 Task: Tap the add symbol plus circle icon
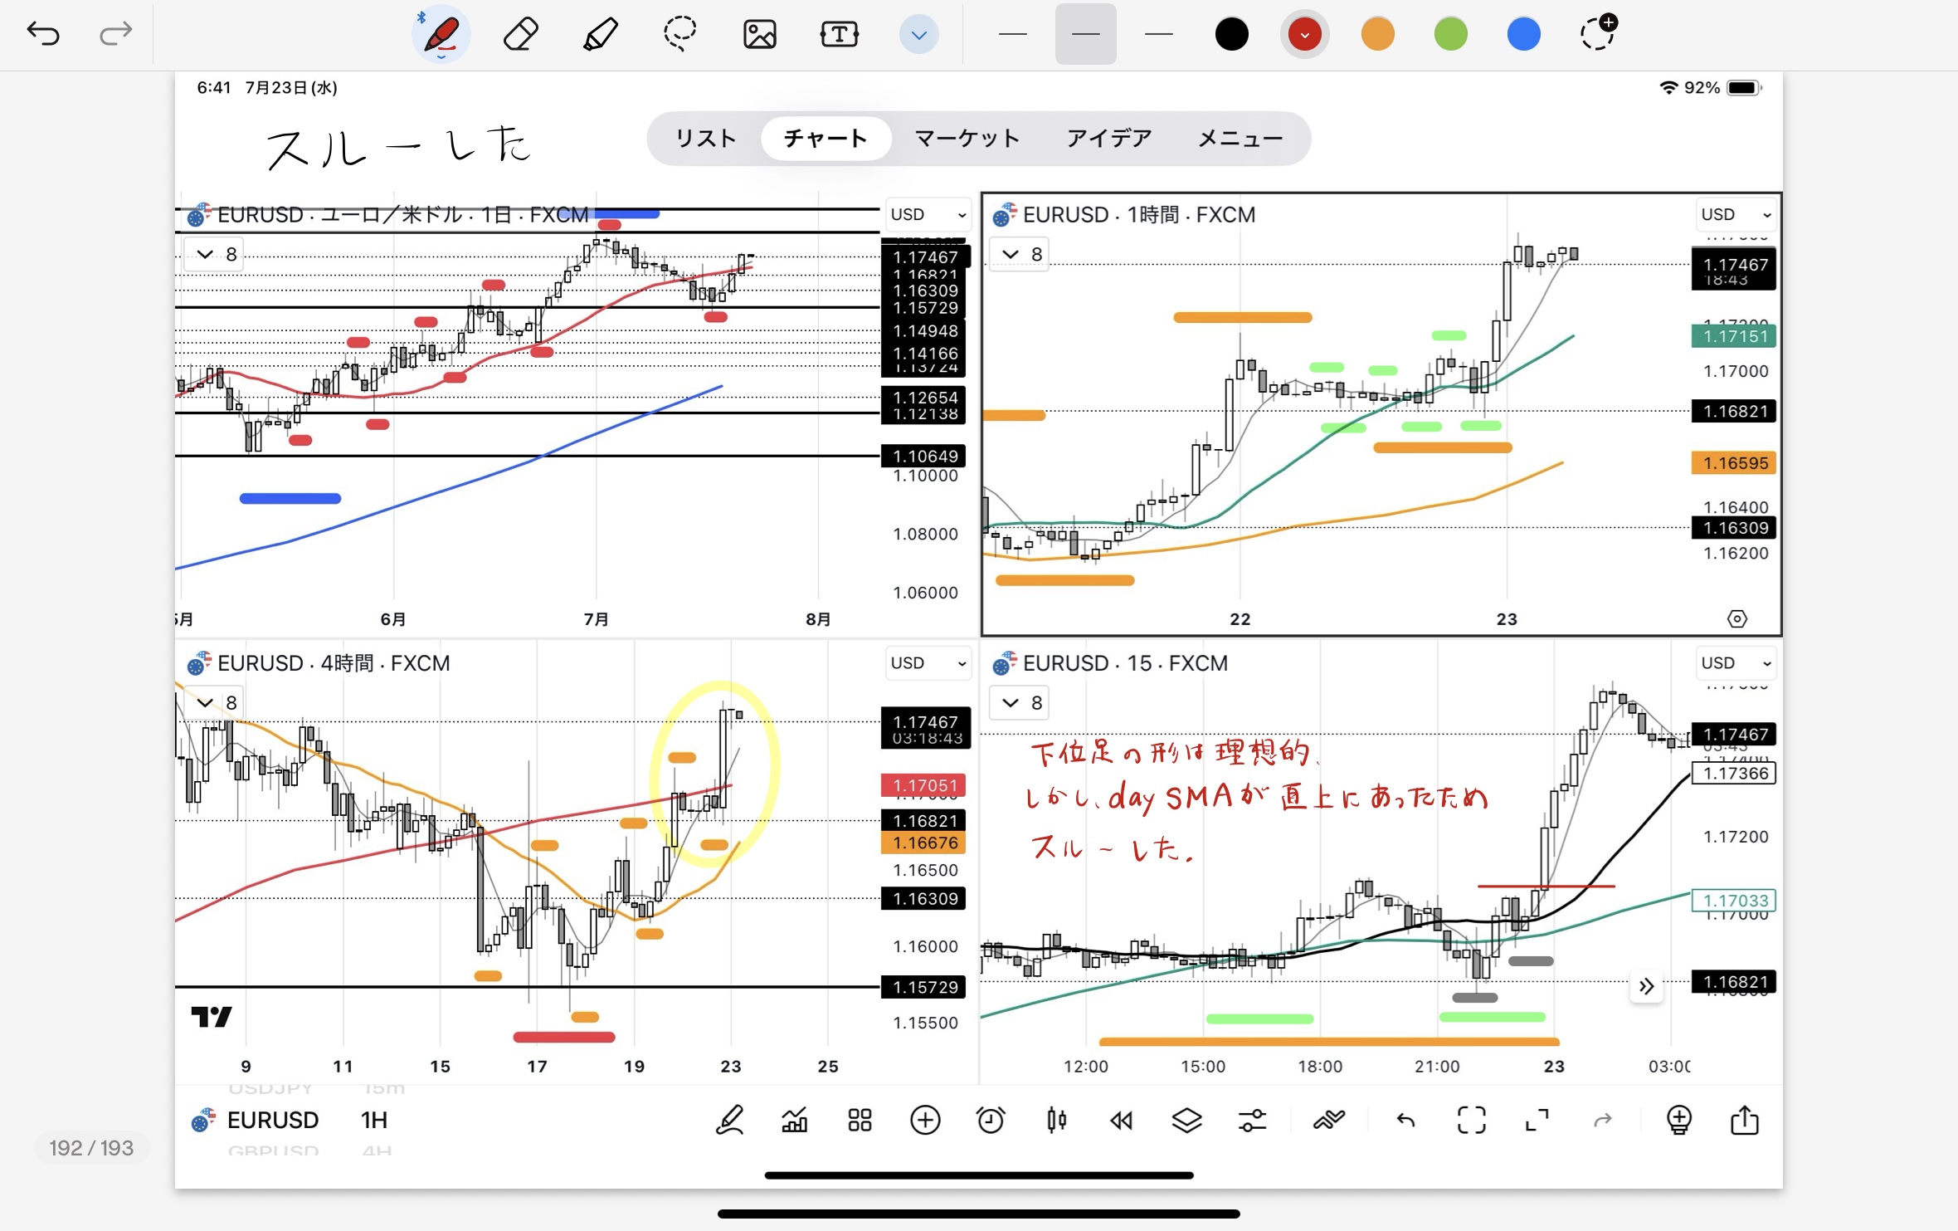(x=925, y=1121)
